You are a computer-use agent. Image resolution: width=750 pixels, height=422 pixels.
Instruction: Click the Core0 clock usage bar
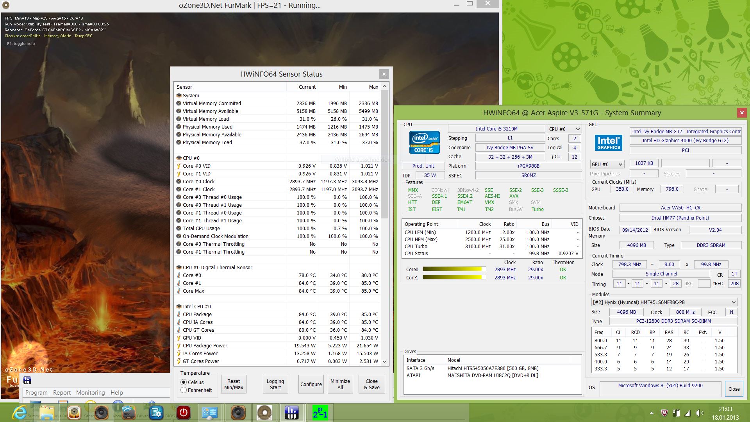click(454, 269)
